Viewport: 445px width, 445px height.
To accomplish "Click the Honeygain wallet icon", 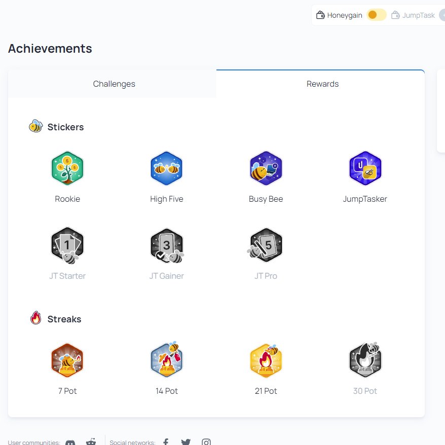I will coord(320,15).
